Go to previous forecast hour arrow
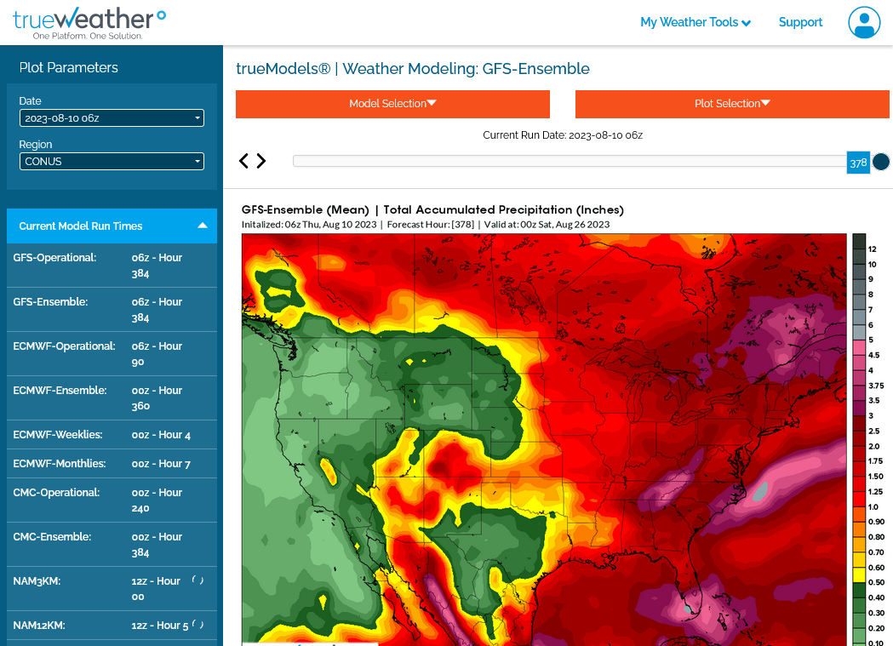Screen dimensions: 893x646 point(243,161)
